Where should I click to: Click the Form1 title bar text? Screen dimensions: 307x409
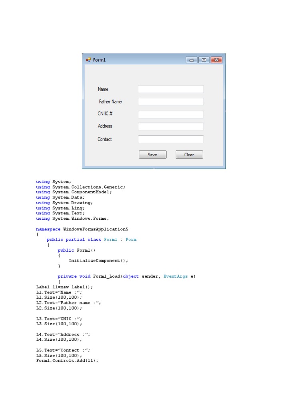(x=99, y=60)
